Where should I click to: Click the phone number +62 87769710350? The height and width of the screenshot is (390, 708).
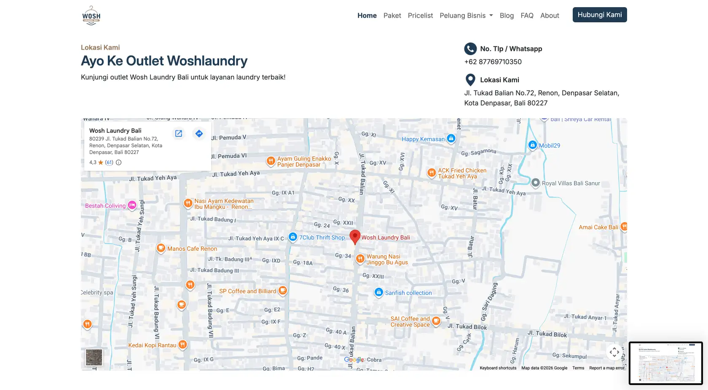pyautogui.click(x=493, y=62)
